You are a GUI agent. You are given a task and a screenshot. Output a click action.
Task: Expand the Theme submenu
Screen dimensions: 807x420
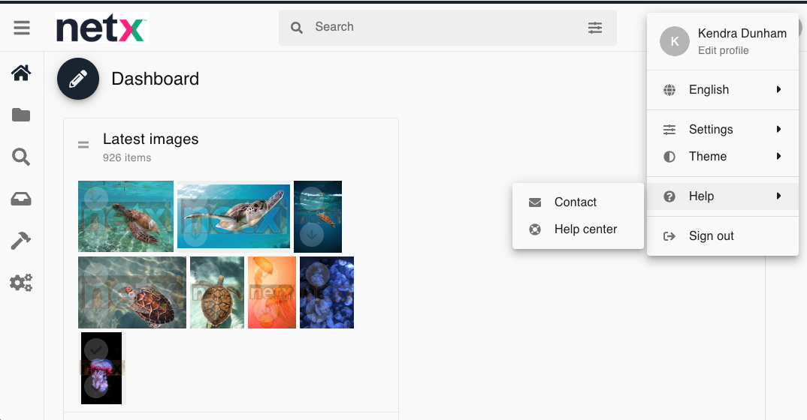(722, 157)
